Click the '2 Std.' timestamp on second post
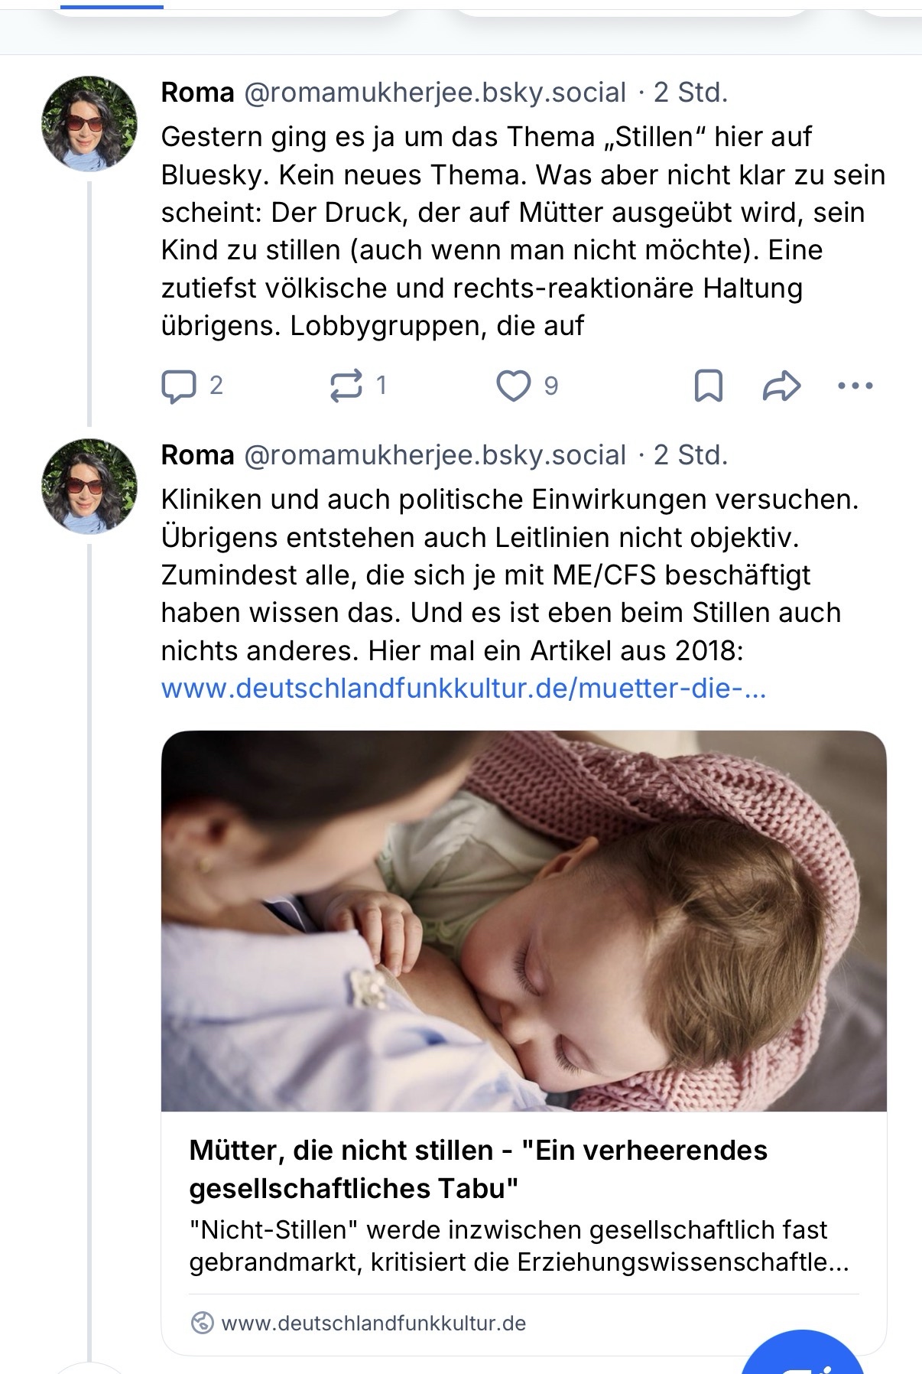922x1374 pixels. coord(691,455)
